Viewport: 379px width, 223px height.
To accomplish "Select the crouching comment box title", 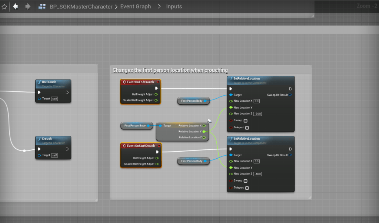I will tap(170, 70).
